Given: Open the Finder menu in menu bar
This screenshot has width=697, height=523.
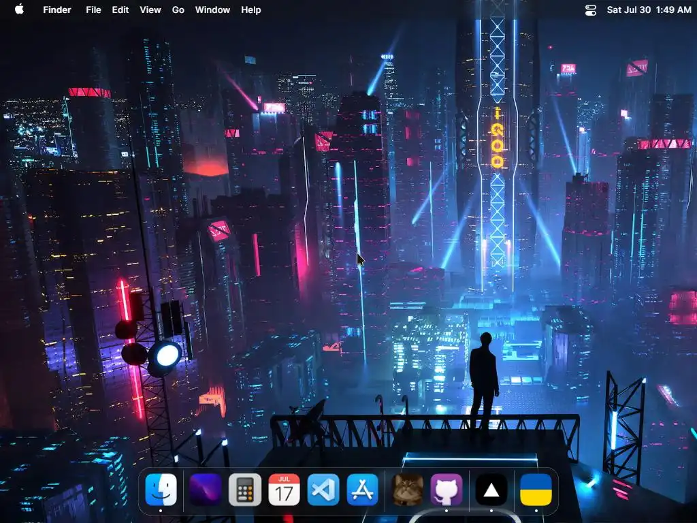Looking at the screenshot, I should coord(57,10).
